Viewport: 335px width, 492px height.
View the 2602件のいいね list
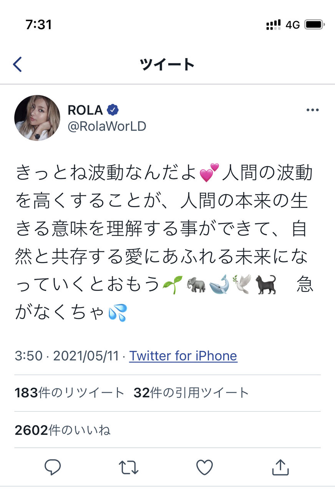[62, 430]
